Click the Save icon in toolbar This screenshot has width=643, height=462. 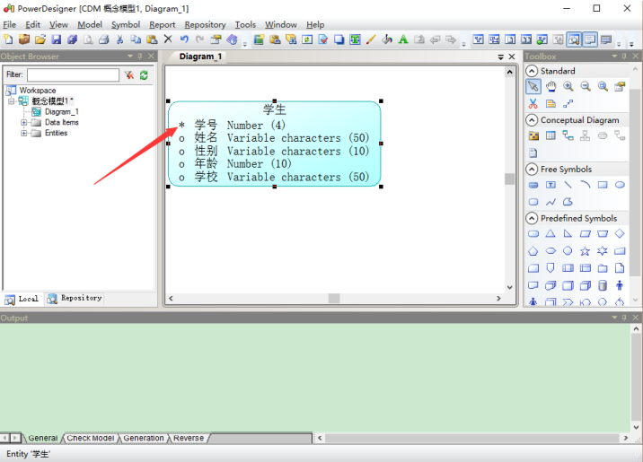(55, 40)
